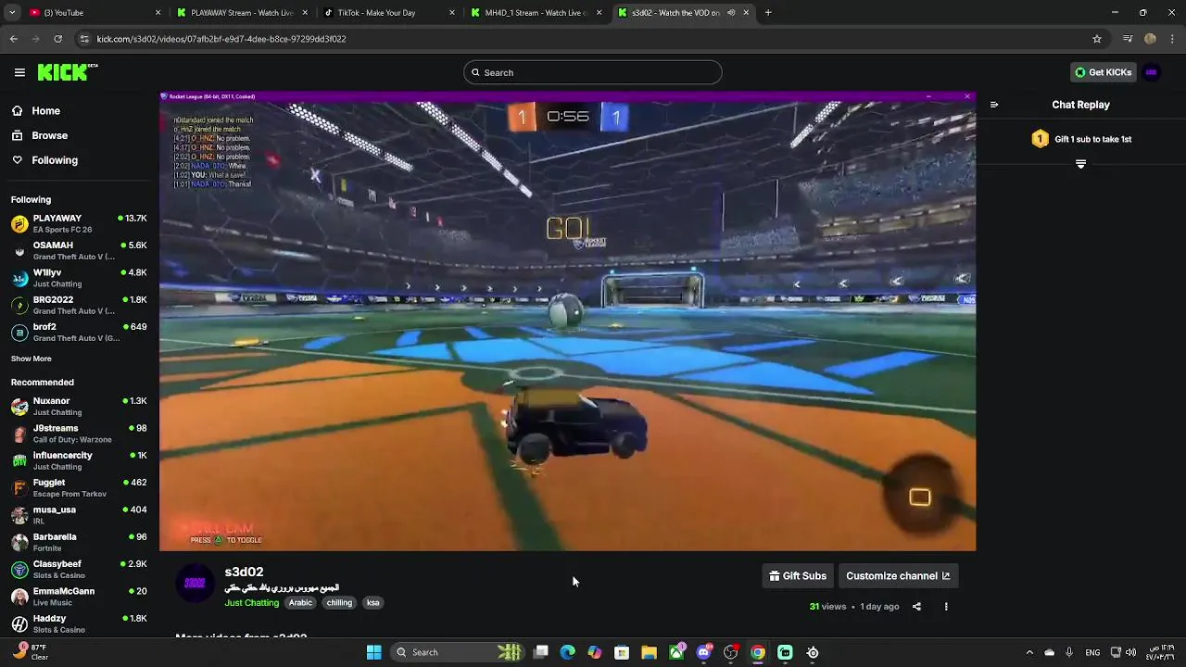Open Microsoft Edge from taskbar
The image size is (1186, 667).
coord(568,652)
